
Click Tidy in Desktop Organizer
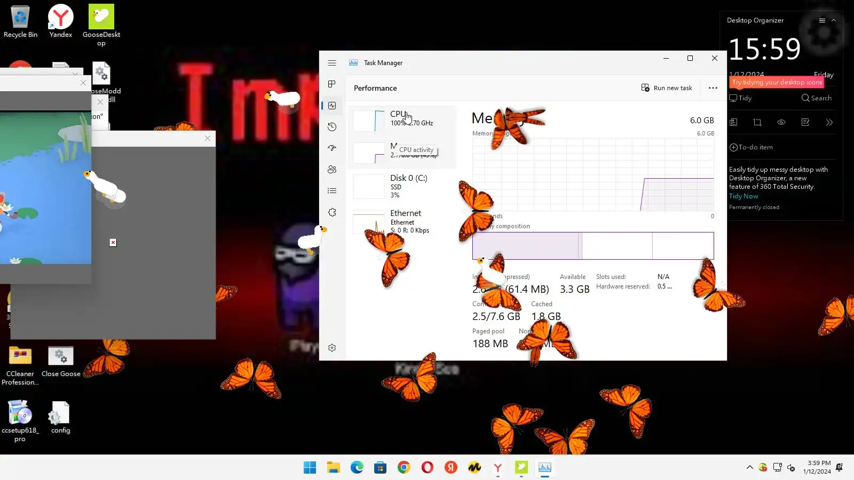click(x=741, y=98)
